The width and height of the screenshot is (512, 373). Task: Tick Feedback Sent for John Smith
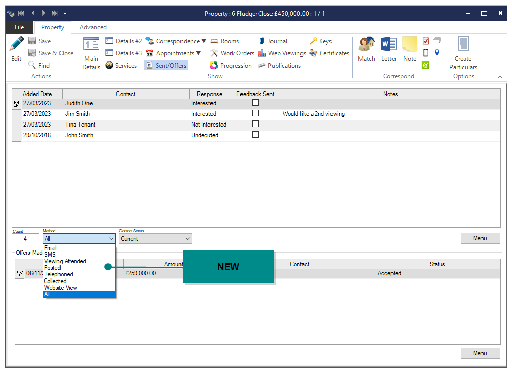coord(256,135)
